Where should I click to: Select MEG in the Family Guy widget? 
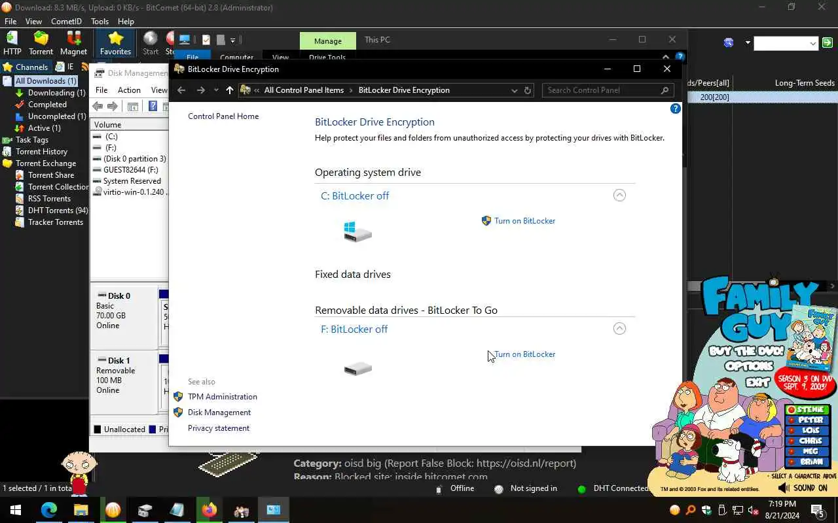[x=807, y=452]
